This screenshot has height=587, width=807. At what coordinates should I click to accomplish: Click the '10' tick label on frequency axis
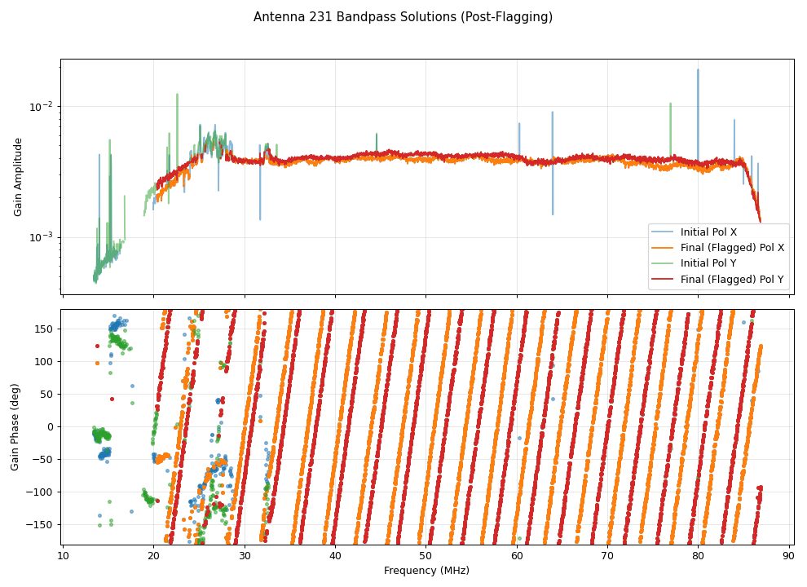click(63, 556)
